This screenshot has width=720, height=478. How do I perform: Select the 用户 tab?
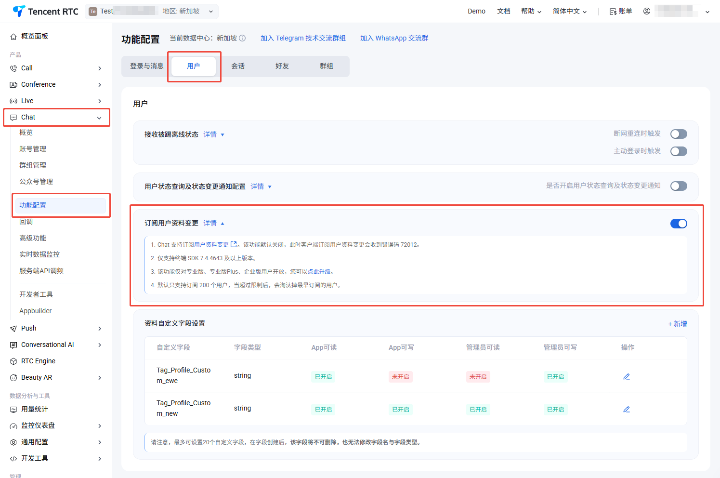pos(194,66)
